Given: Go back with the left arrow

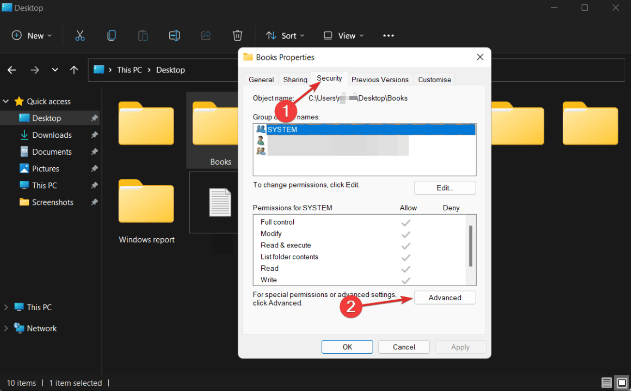Looking at the screenshot, I should [12, 70].
